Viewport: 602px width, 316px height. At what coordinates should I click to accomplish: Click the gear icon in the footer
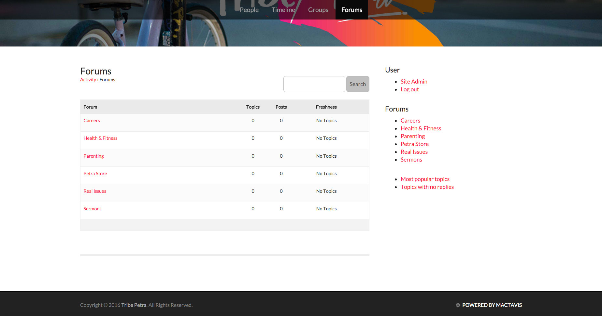(458, 305)
